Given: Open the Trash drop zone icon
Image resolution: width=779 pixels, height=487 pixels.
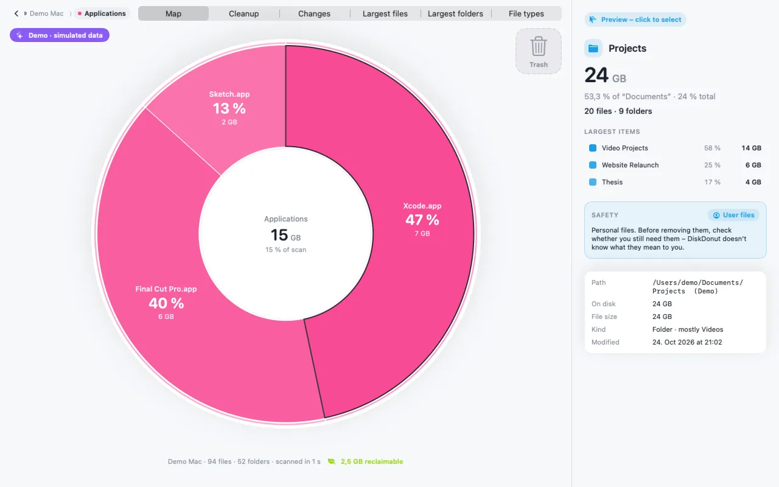Looking at the screenshot, I should pyautogui.click(x=539, y=47).
